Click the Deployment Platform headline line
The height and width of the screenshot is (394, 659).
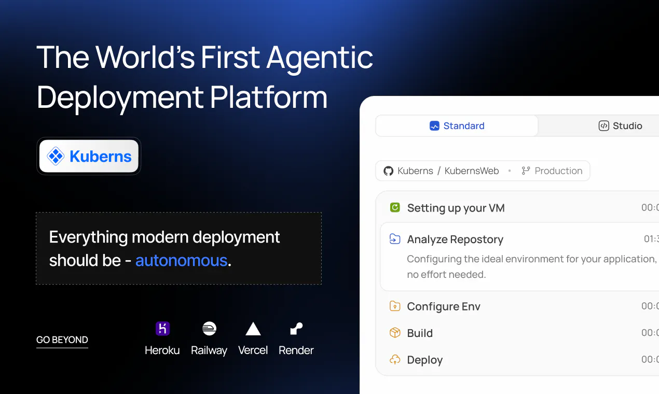182,97
